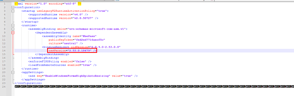
Task: Click the encoding attribute on line 1
Action: pos(55,4)
